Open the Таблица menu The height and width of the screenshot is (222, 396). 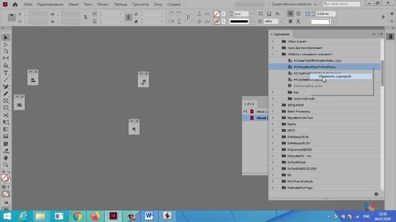(120, 4)
